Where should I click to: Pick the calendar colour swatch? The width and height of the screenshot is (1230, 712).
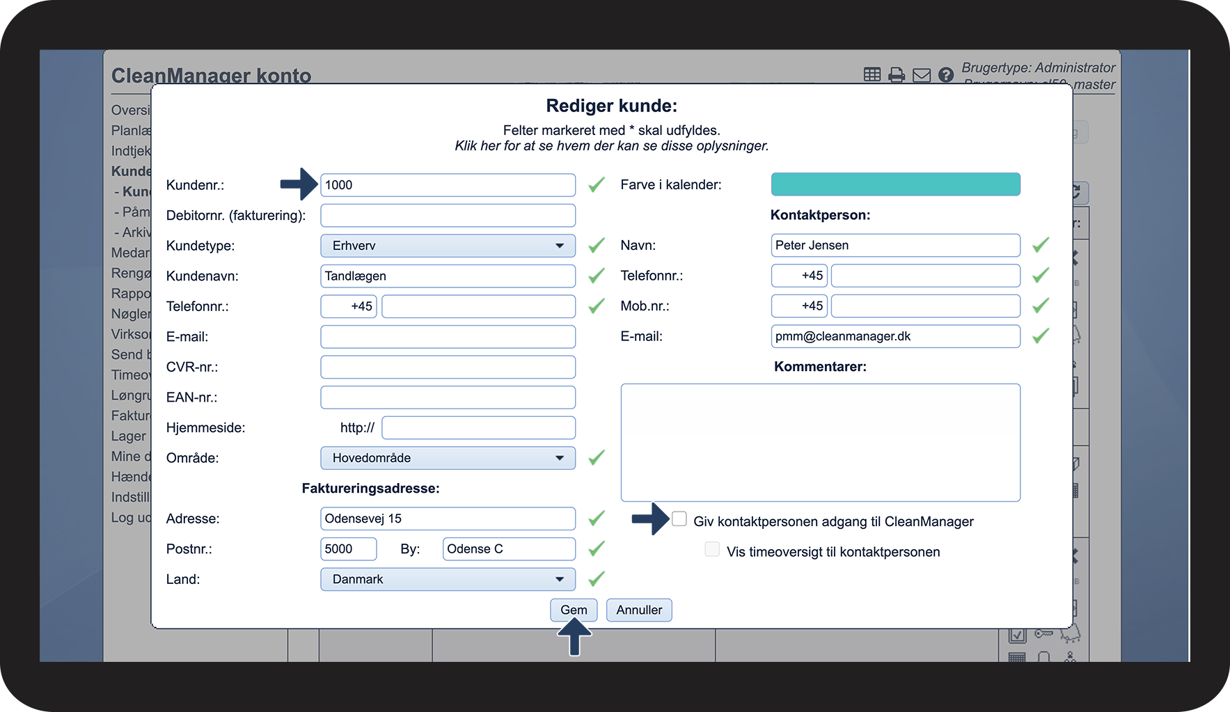[895, 184]
